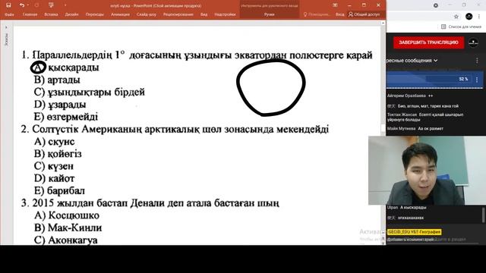Click the 52 % poll result bar

(429, 79)
